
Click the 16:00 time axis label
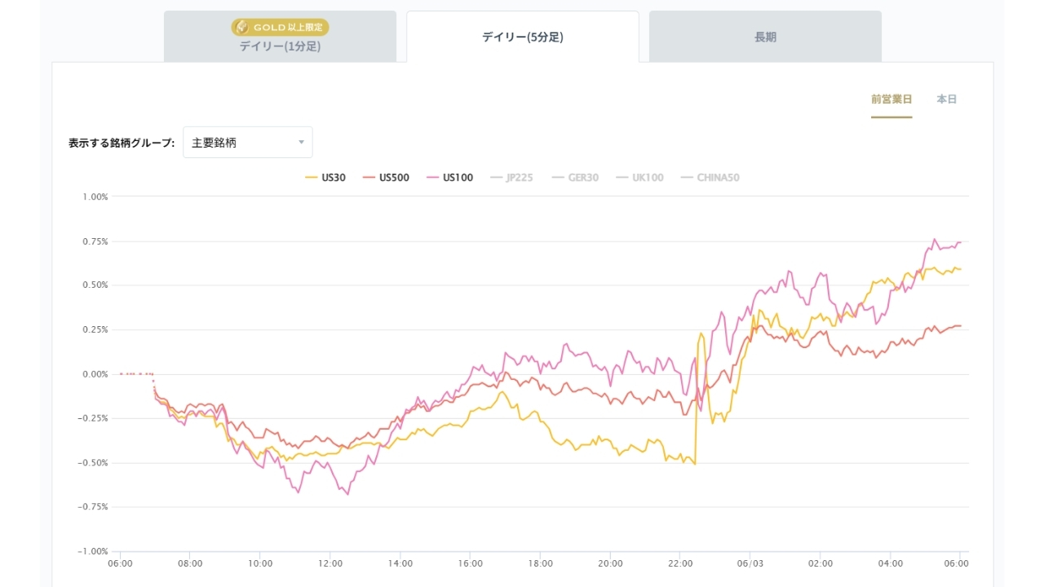[471, 563]
